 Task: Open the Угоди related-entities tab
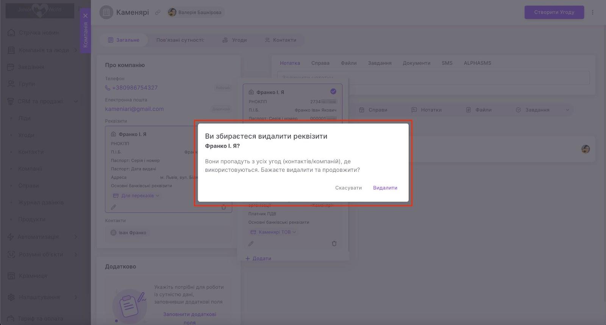(234, 40)
